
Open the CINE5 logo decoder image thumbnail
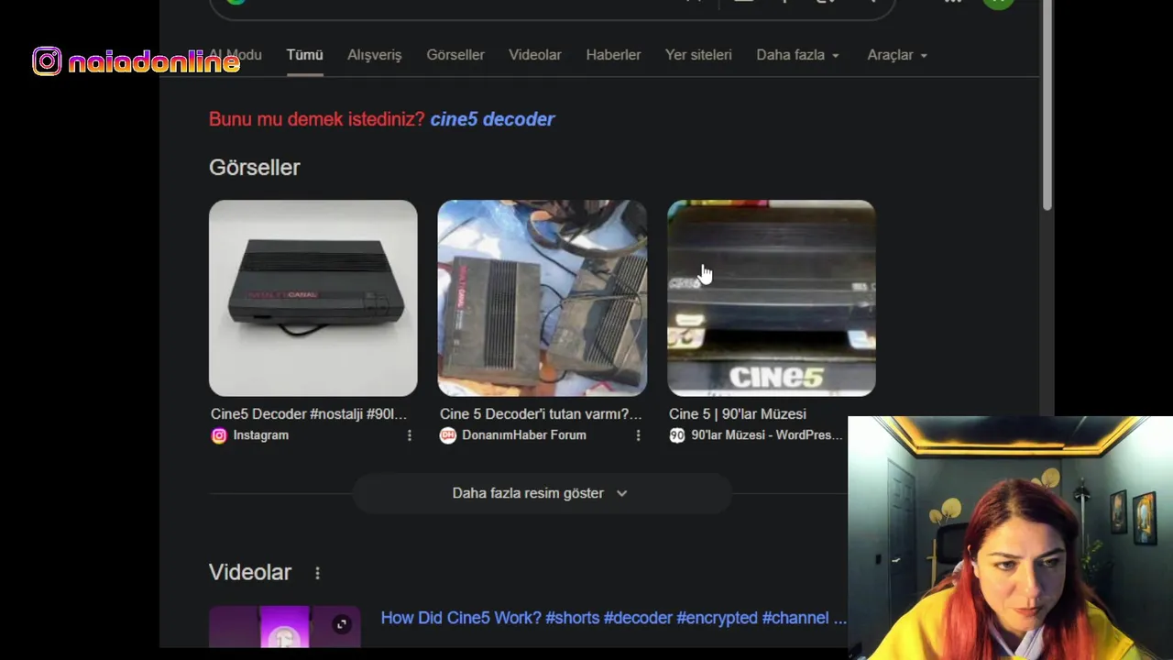(x=772, y=298)
